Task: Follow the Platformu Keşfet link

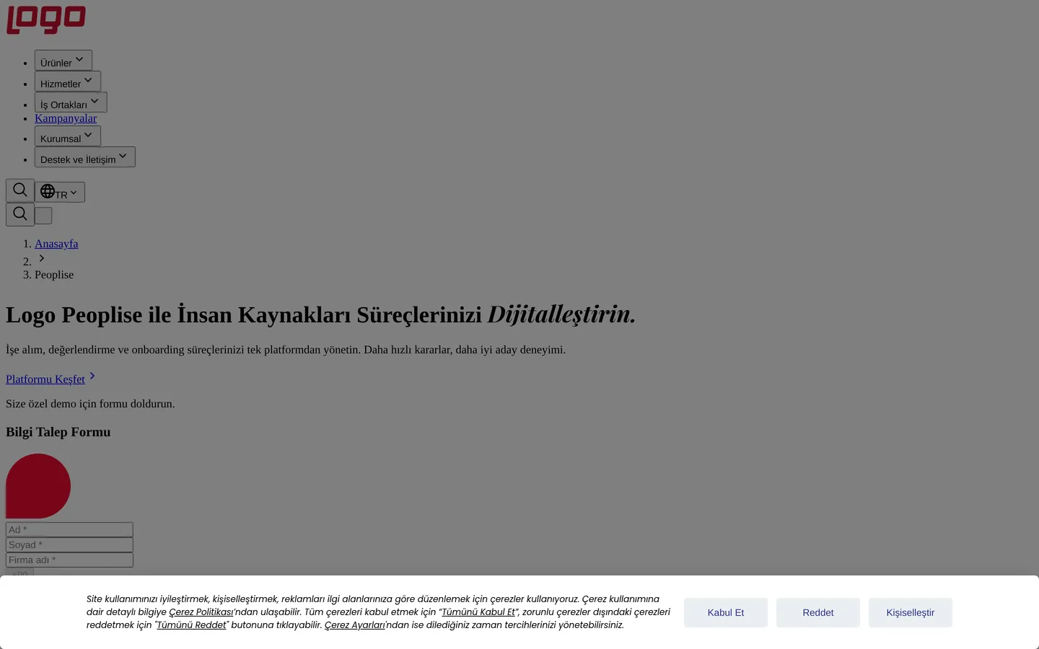Action: [51, 378]
